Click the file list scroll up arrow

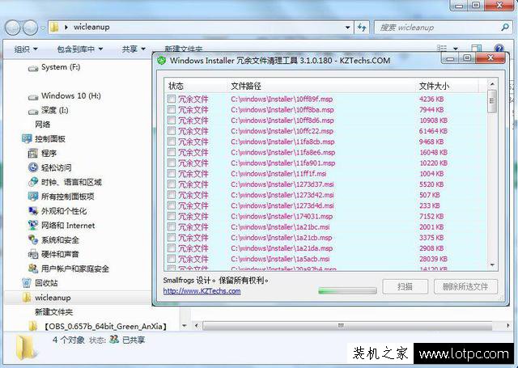click(492, 84)
